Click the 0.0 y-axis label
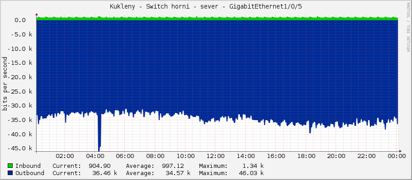This screenshot has width=412, height=180. click(x=20, y=20)
